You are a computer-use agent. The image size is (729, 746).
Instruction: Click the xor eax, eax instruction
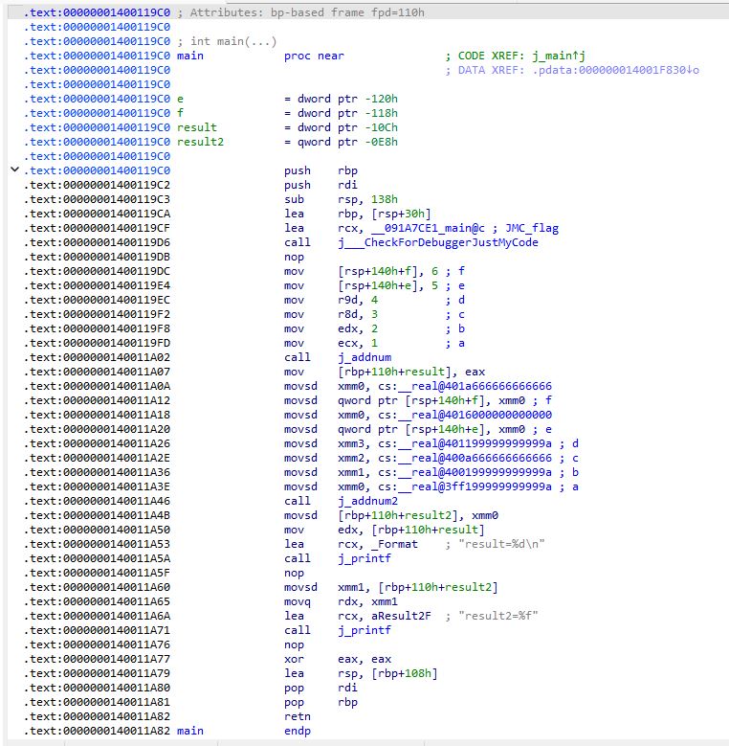[338, 659]
